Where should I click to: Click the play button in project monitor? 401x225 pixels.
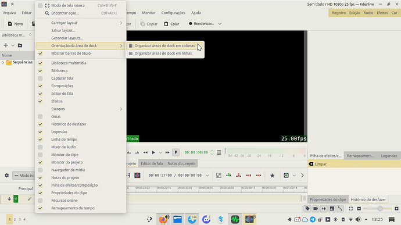click(x=153, y=152)
